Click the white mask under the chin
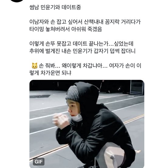Image resolution: width=146 pixels, height=168 pixels. pyautogui.click(x=77, y=118)
